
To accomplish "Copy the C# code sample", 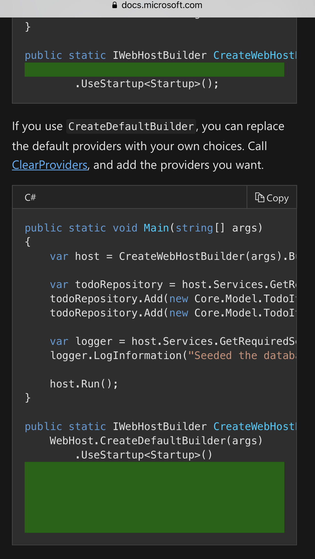I will point(272,197).
